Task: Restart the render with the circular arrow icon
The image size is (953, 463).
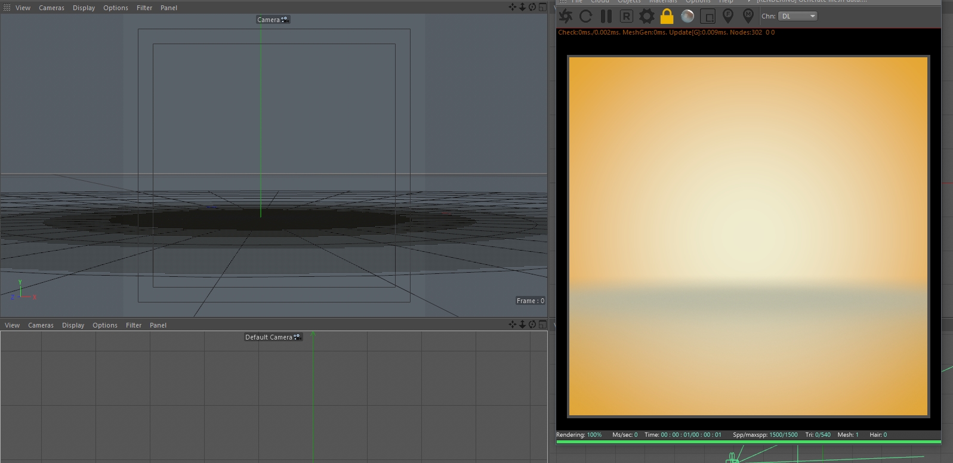Action: [586, 16]
